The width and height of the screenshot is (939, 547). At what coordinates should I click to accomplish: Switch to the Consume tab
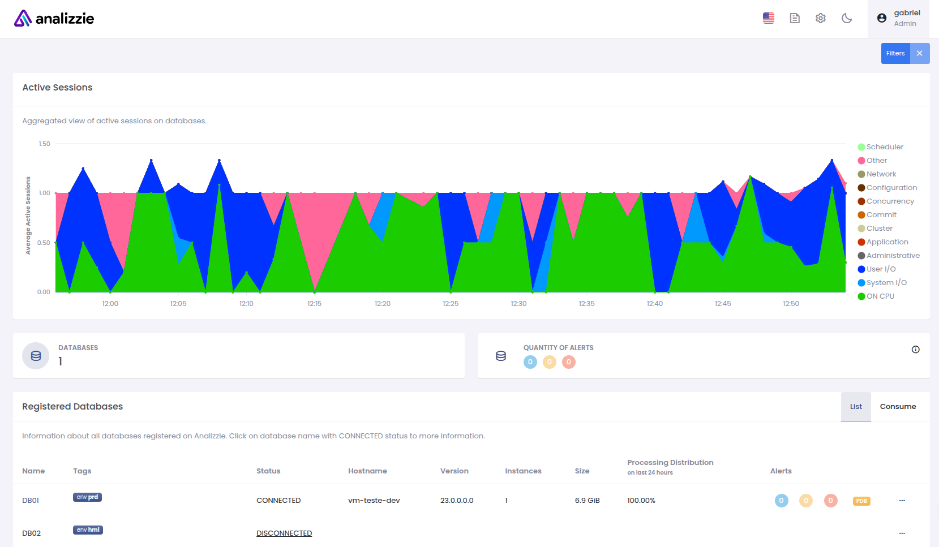[x=898, y=407]
